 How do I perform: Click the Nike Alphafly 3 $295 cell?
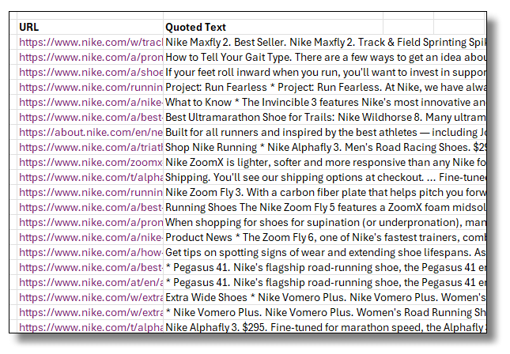[324, 327]
